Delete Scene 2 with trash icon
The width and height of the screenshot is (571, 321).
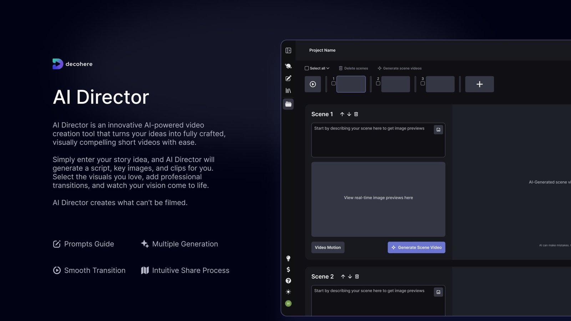(357, 276)
